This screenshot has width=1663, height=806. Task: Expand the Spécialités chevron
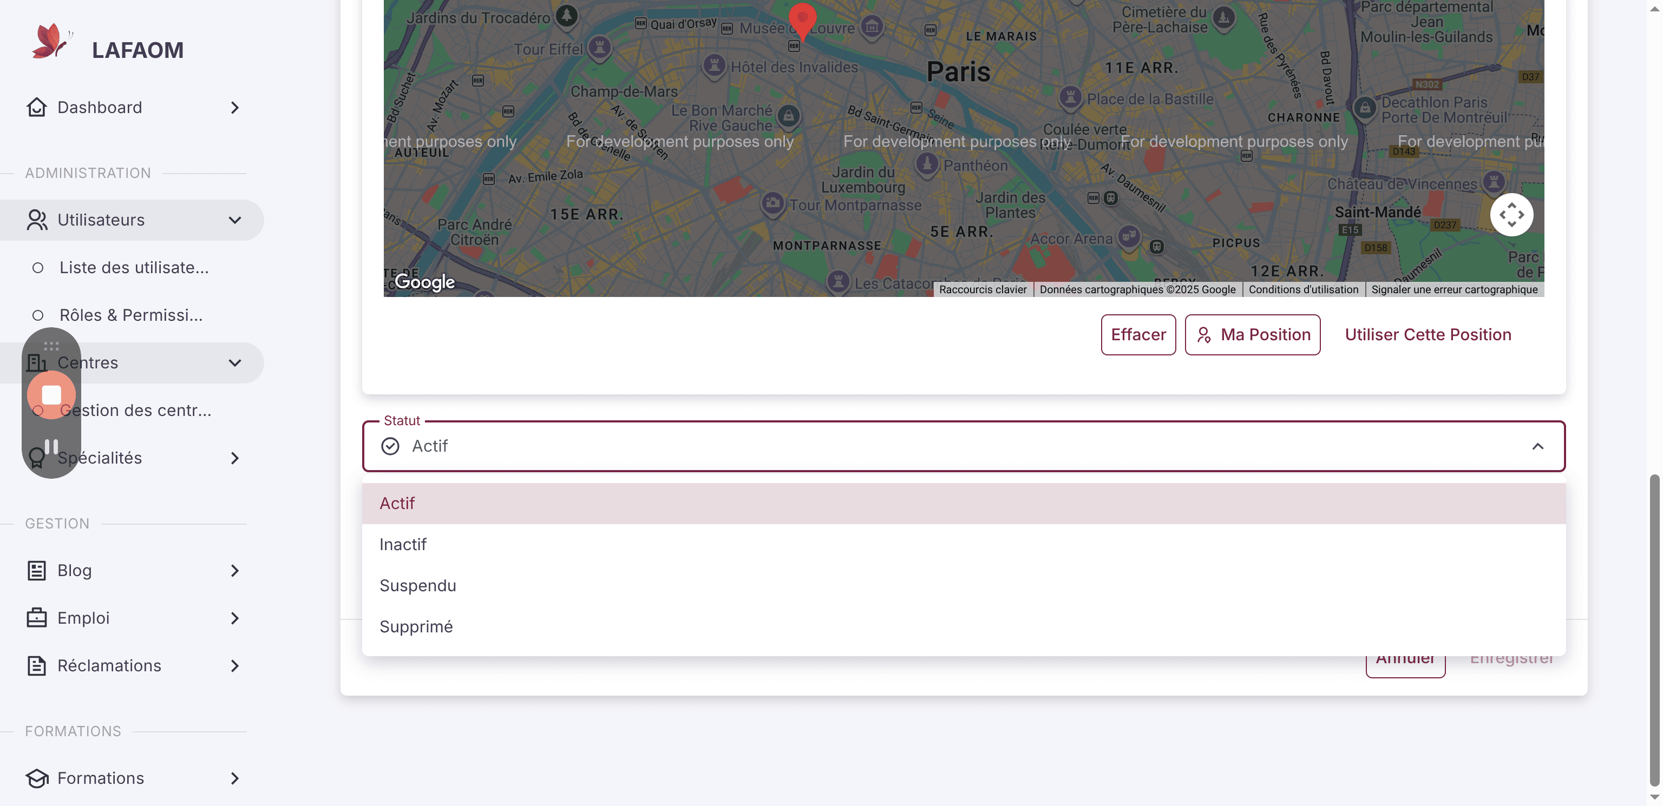(x=235, y=458)
